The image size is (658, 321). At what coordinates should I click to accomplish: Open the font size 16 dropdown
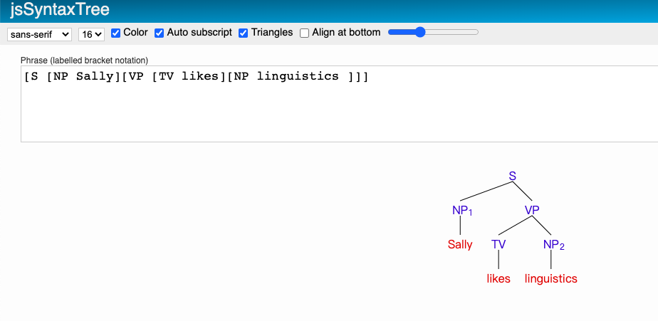(x=91, y=34)
